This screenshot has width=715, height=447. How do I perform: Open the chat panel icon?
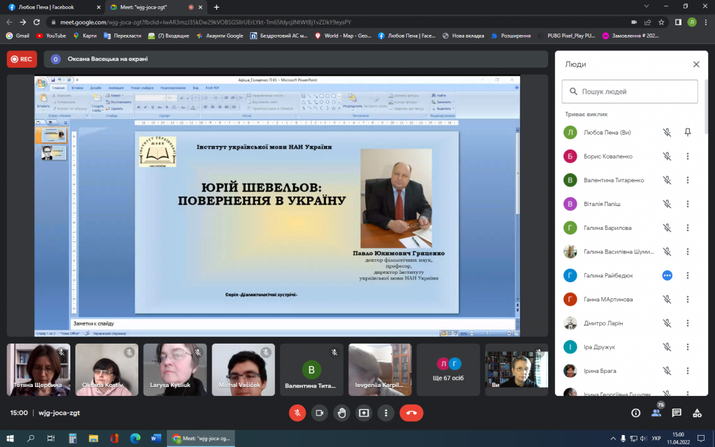[x=676, y=413]
